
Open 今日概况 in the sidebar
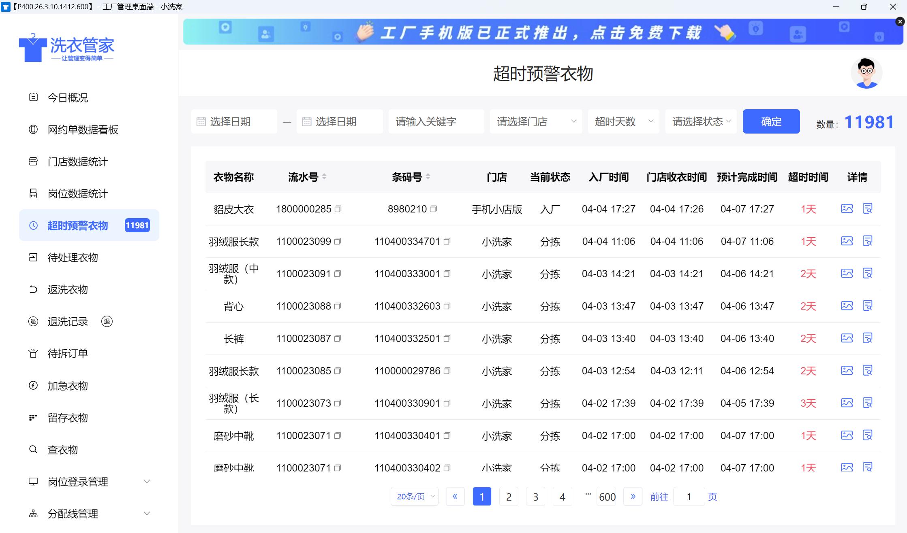68,98
